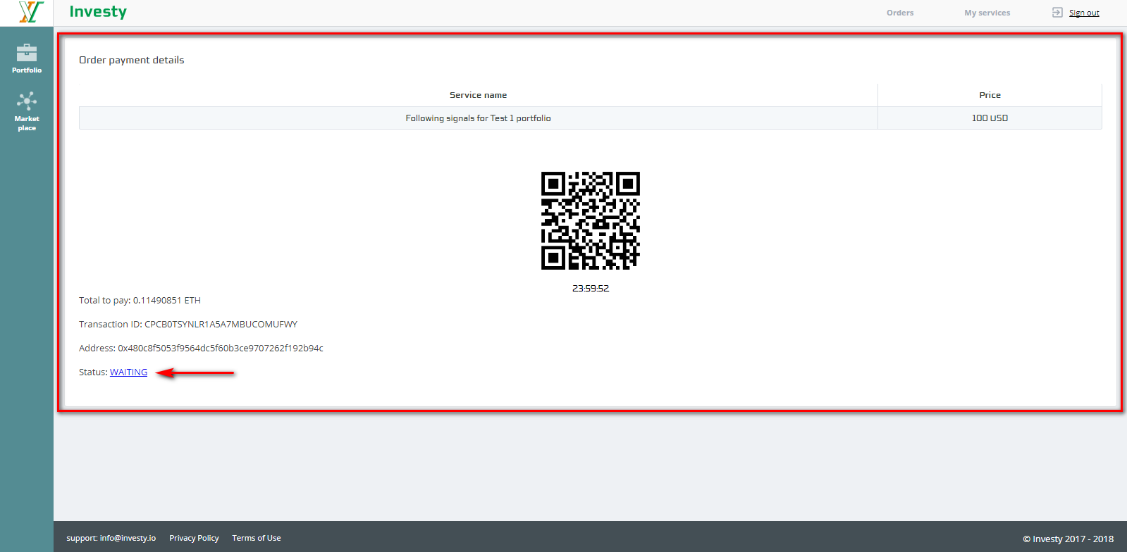Open the Terms of Use link

click(257, 538)
